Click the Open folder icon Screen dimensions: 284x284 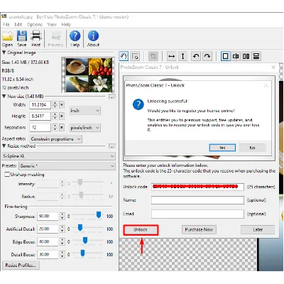tap(7, 36)
